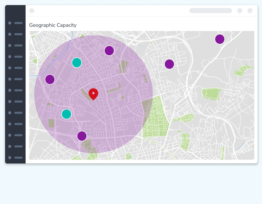Image resolution: width=262 pixels, height=204 pixels.
Task: Select the fourth sidebar navigation item
Action: pos(15,57)
